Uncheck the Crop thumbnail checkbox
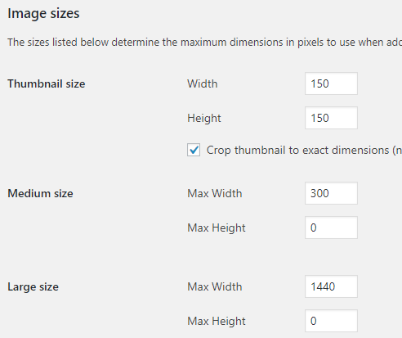402x338 pixels. pyautogui.click(x=194, y=150)
